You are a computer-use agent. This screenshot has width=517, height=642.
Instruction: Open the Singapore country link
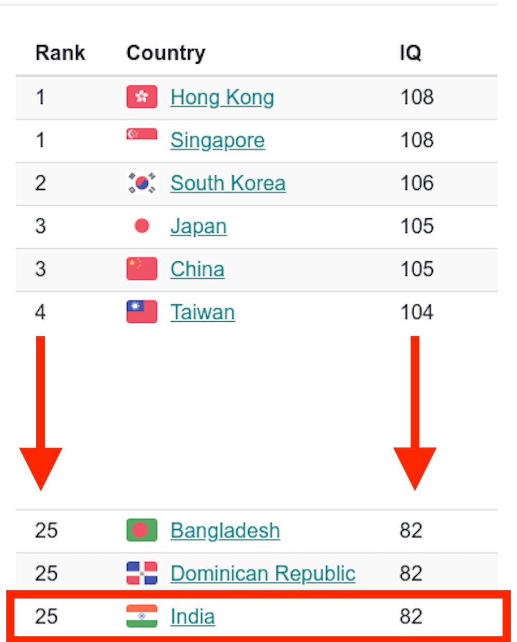[x=218, y=141]
